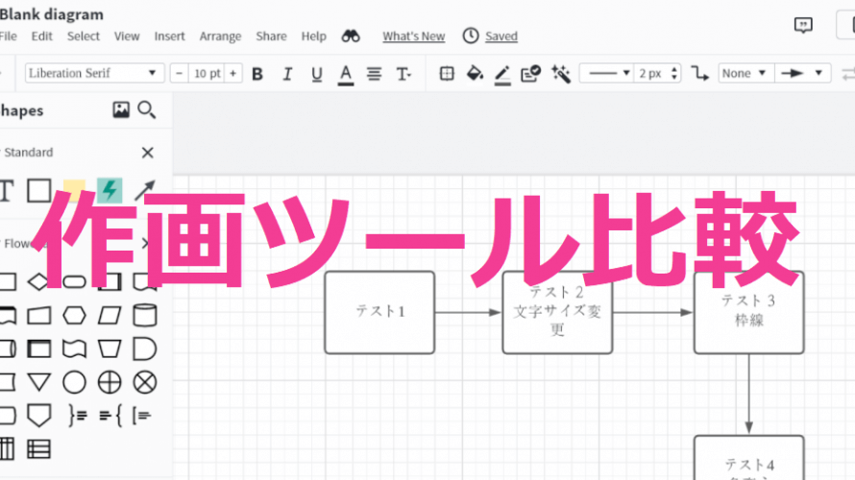
Task: Open the end arrow style dropdown
Action: click(x=803, y=73)
